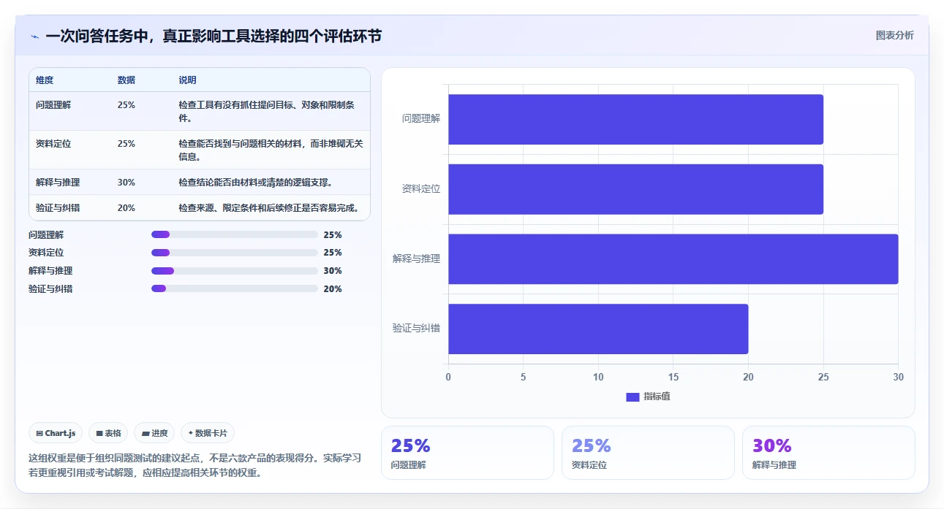The image size is (944, 509).
Task: Click the 验证与纠错 bar in the chart
Action: pos(598,329)
